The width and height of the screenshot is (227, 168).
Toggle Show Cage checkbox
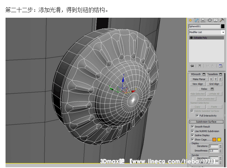(192, 140)
